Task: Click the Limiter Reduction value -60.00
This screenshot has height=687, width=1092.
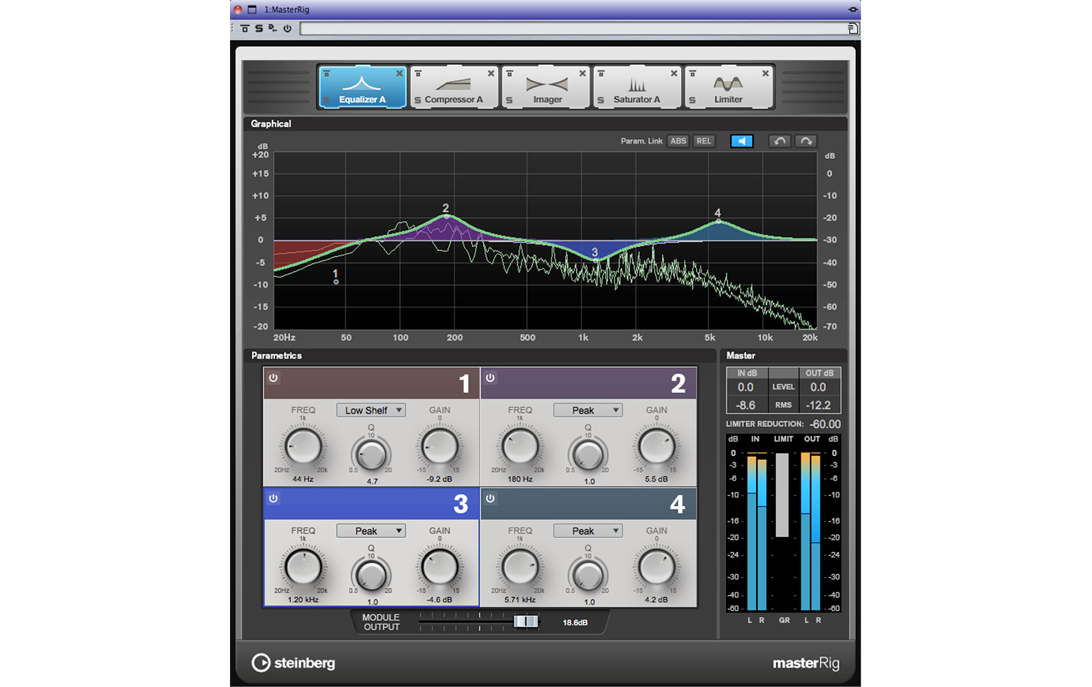Action: coord(825,424)
